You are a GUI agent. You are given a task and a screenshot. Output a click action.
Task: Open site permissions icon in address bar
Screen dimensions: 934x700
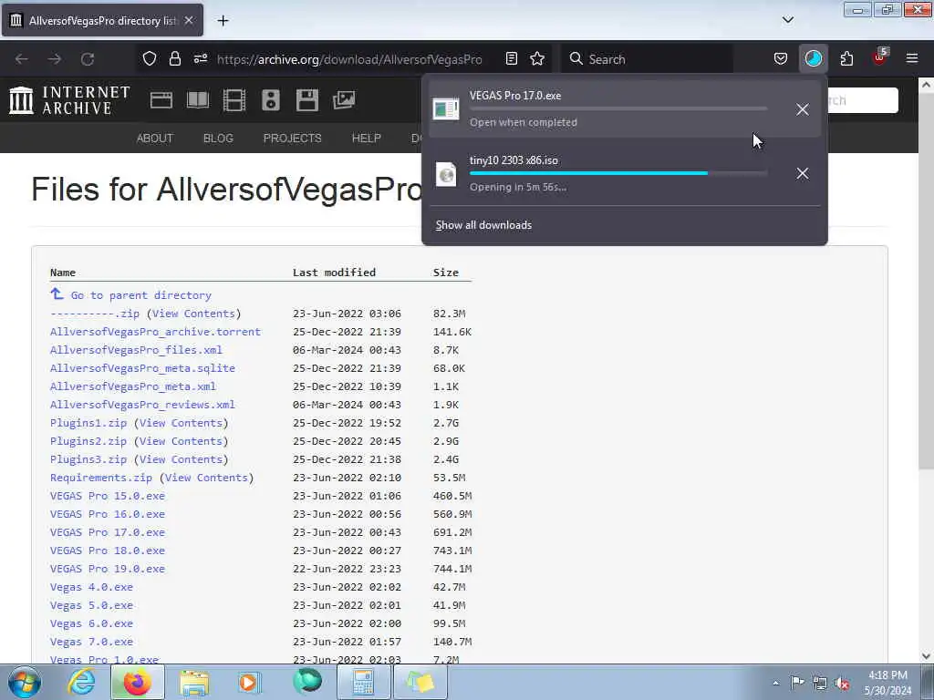[200, 58]
